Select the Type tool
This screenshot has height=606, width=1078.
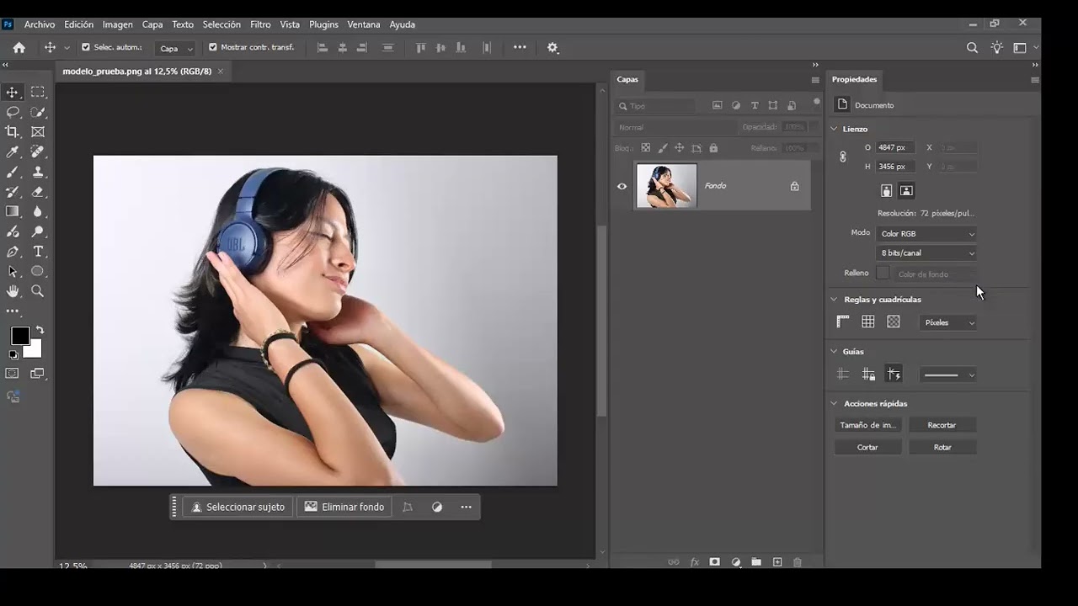pos(38,252)
